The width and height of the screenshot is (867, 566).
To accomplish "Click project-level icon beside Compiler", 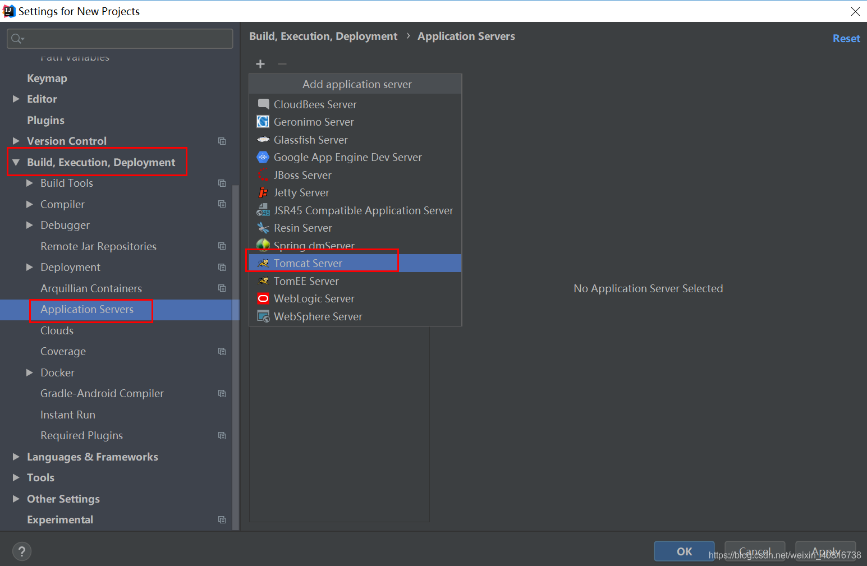I will (222, 204).
